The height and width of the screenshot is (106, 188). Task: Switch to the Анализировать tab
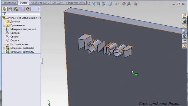tap(40, 3)
